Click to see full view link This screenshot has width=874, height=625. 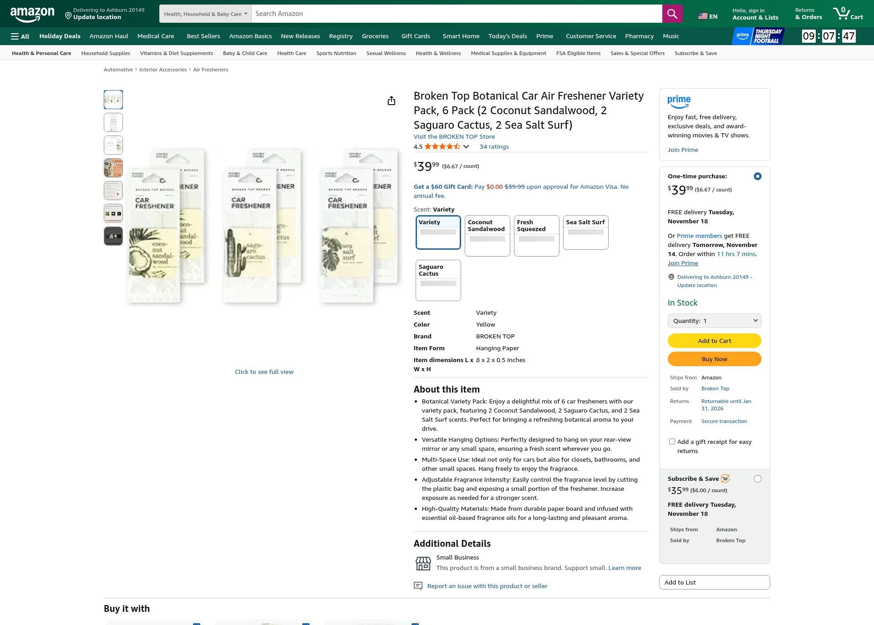264,372
